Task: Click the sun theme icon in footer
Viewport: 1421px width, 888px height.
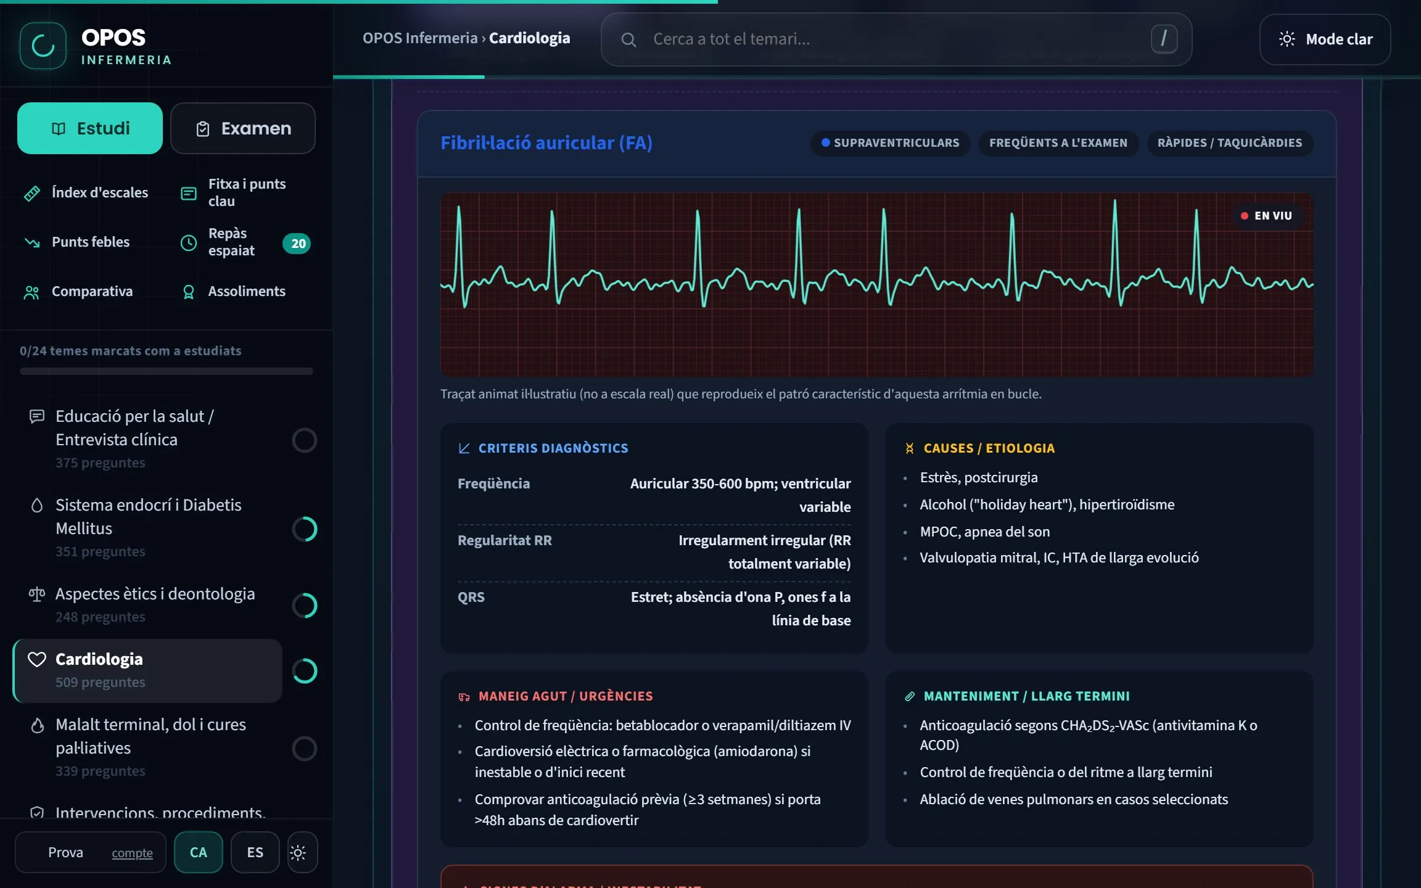Action: pyautogui.click(x=299, y=853)
